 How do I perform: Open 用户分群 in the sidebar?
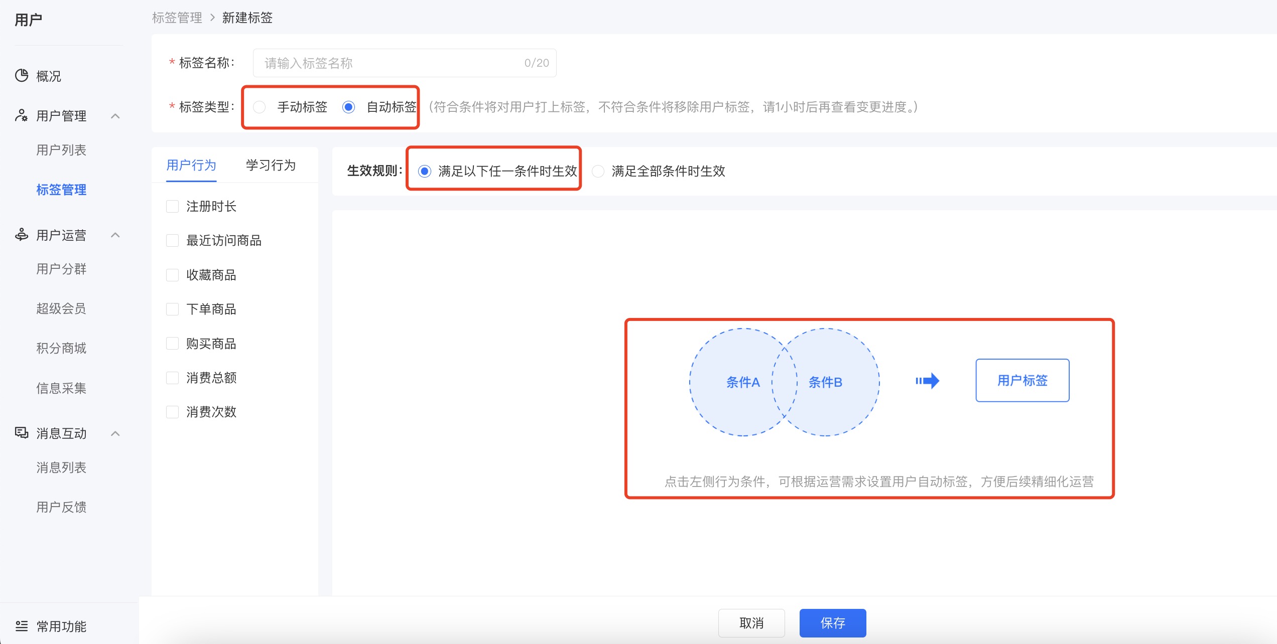point(61,269)
